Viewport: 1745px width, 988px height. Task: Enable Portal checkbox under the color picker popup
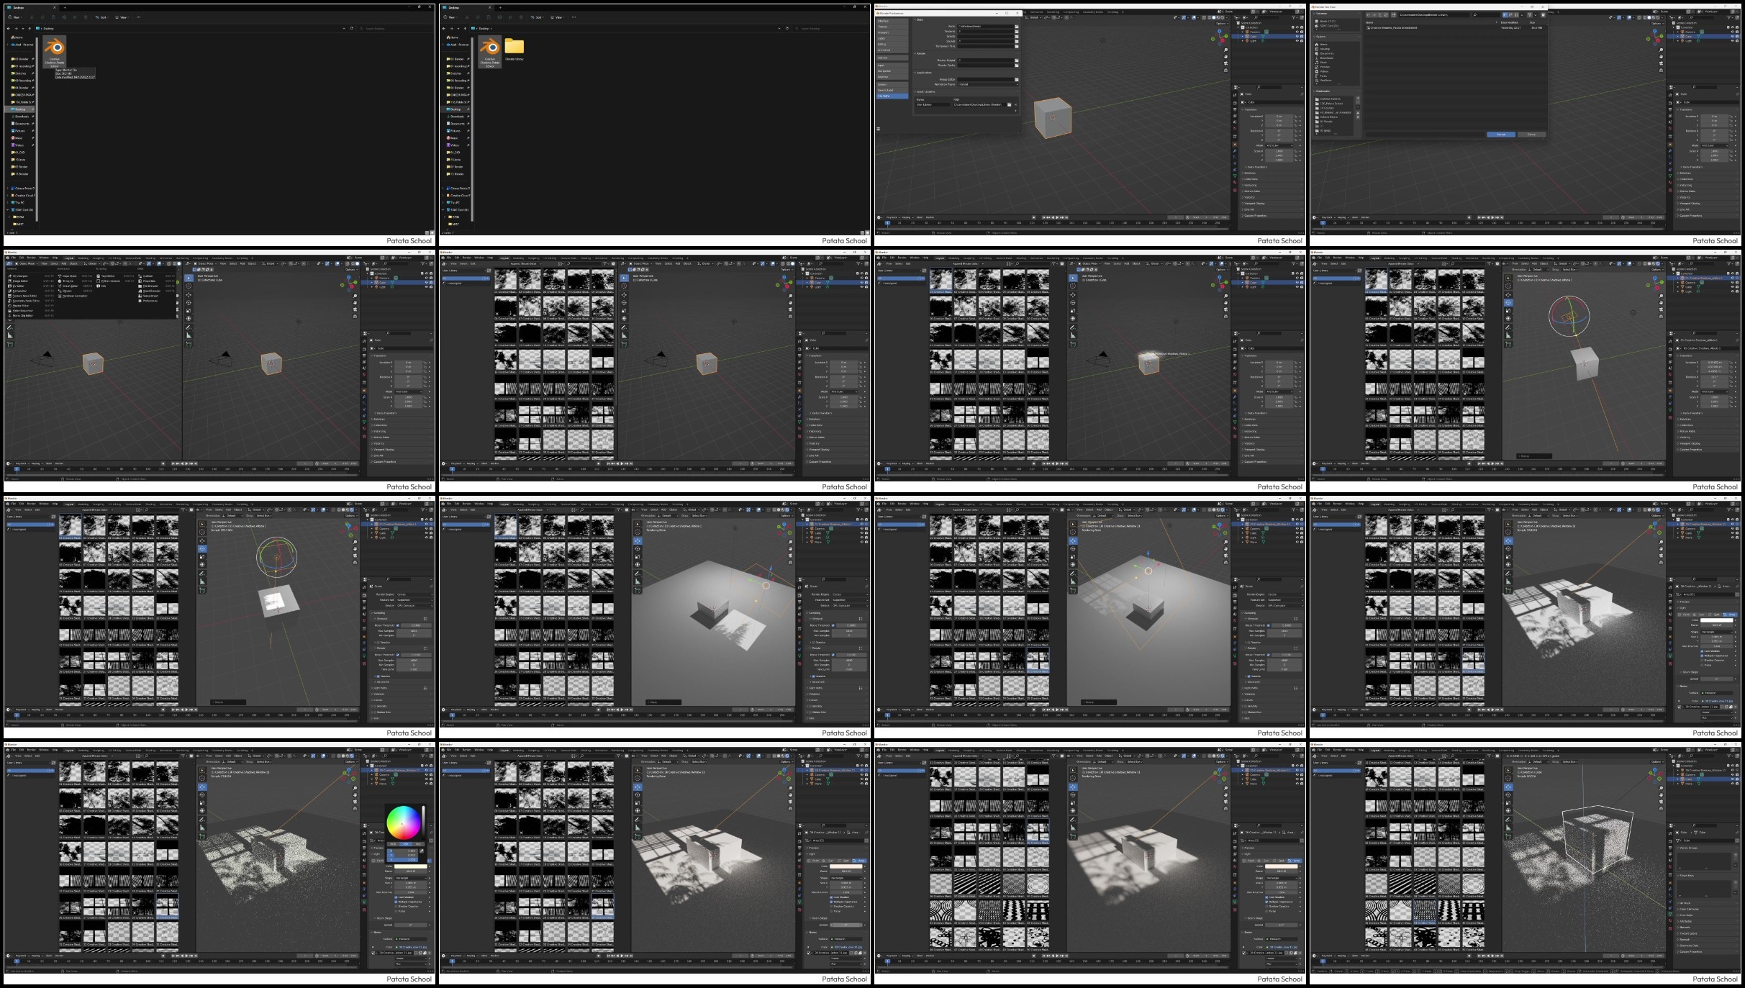(396, 911)
